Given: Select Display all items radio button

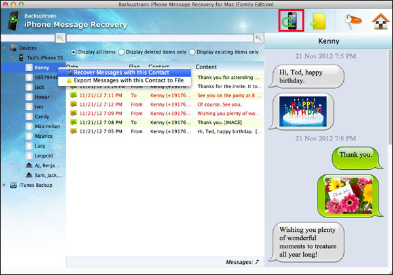Looking at the screenshot, I should (73, 52).
